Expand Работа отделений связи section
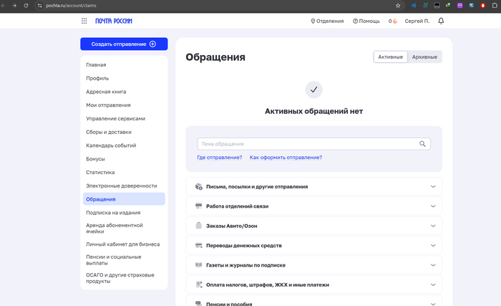Viewport: 501px width, 306px height. [433, 206]
